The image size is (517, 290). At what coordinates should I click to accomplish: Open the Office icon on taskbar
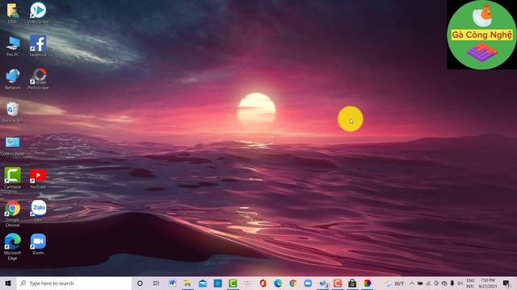[263, 283]
